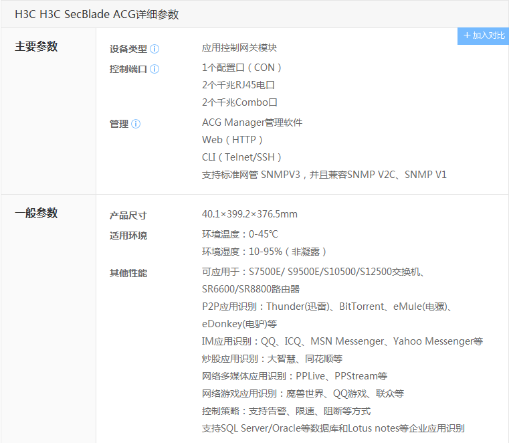Click the 一般参数 section heading
The image size is (509, 443).
click(36, 213)
